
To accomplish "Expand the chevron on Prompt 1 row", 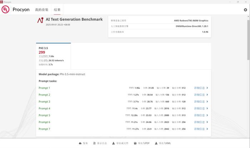I will pyautogui.click(x=207, y=88).
